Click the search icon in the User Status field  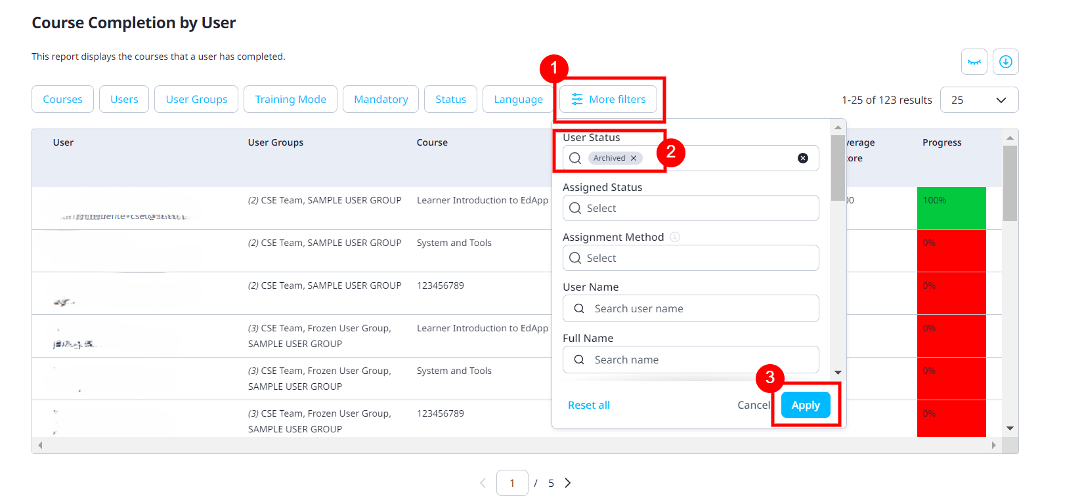click(575, 158)
